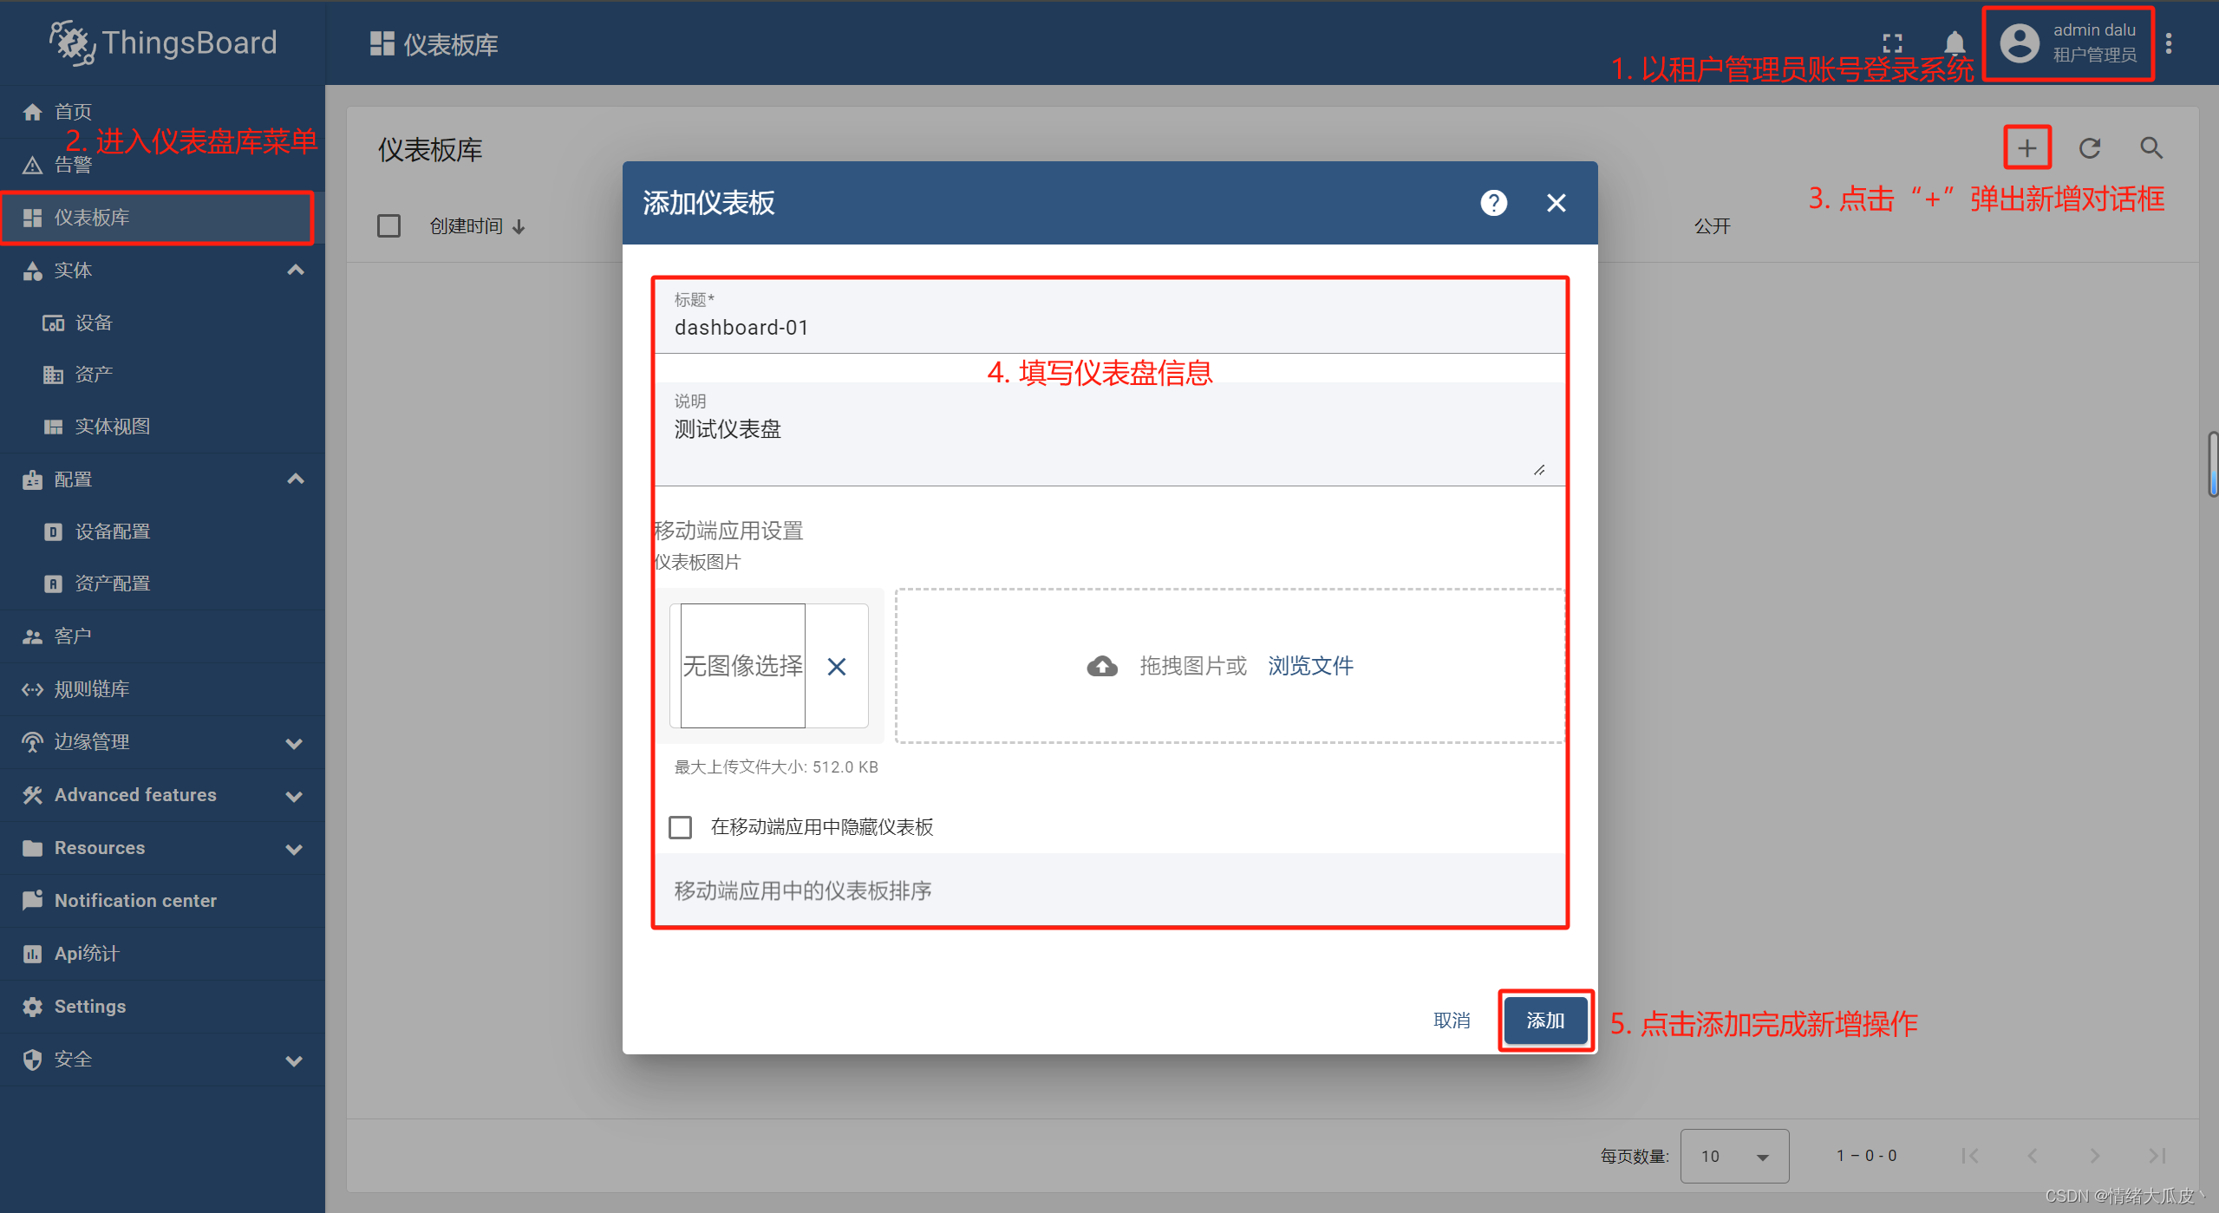2219x1213 pixels.
Task: Expand Advanced features section
Action: [x=295, y=796]
